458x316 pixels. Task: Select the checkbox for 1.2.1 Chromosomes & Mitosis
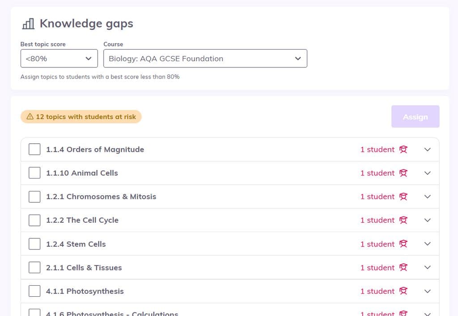(x=34, y=196)
